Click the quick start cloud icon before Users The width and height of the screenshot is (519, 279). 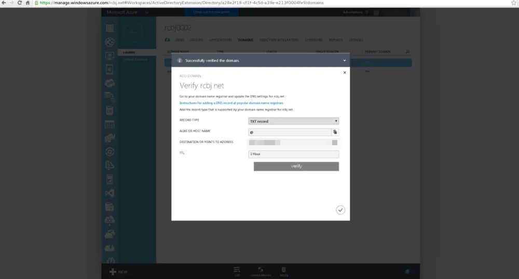(x=168, y=40)
